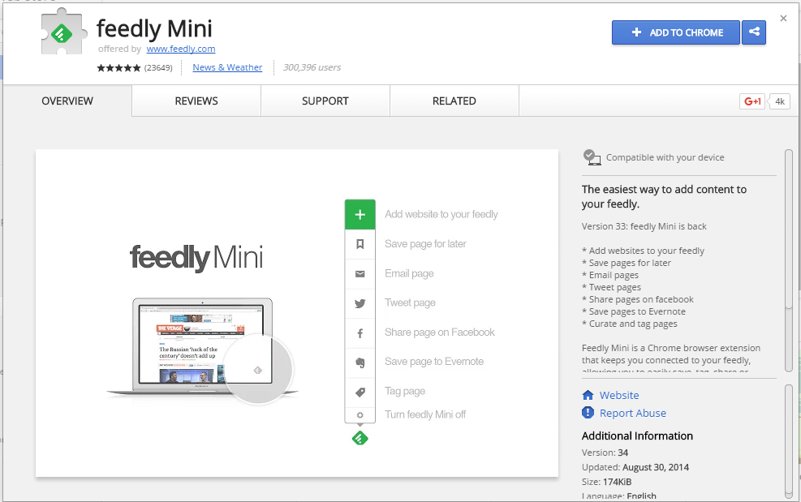
Task: Open the Reviews tab
Action: [196, 101]
